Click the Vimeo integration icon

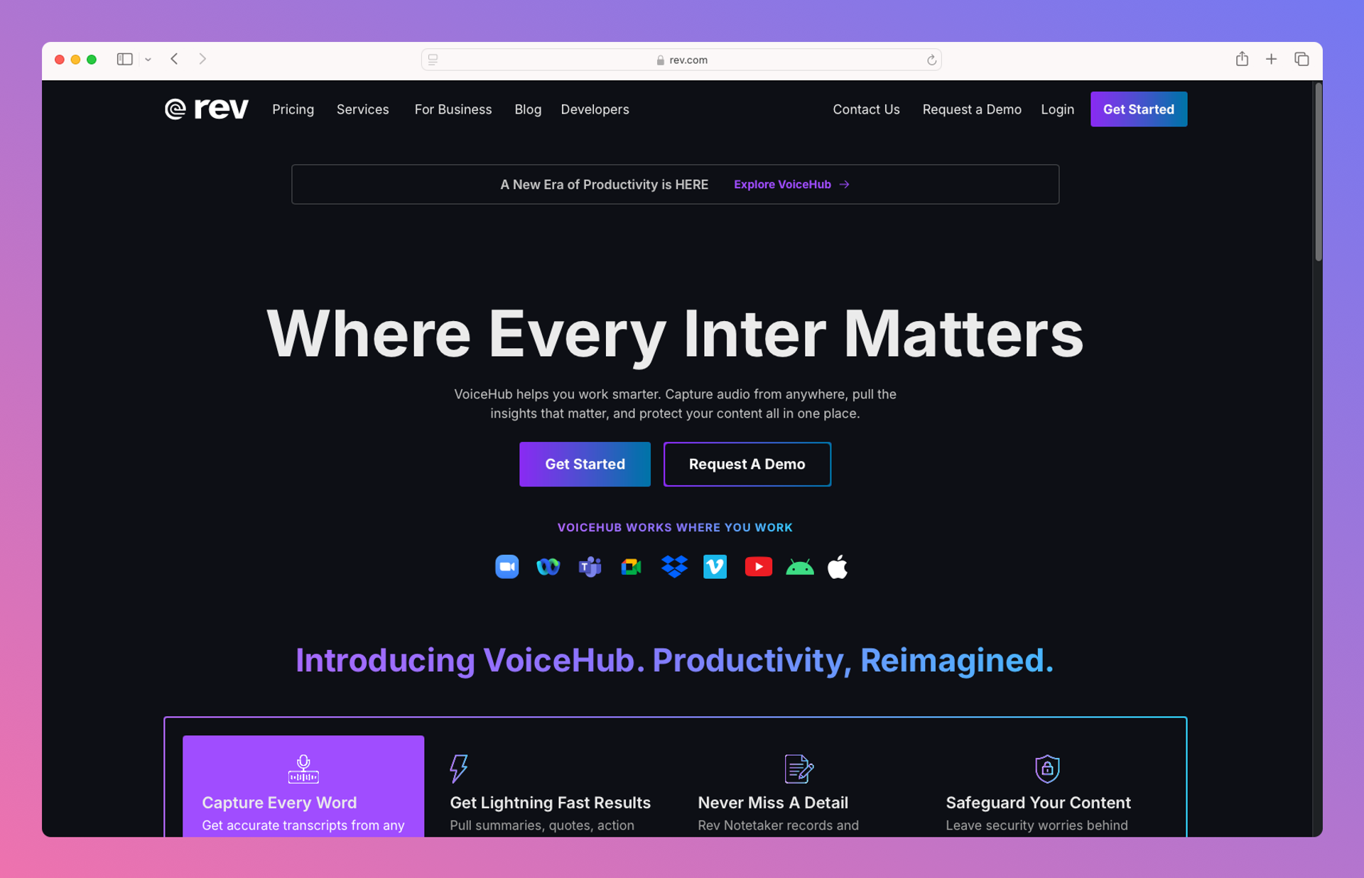coord(716,567)
